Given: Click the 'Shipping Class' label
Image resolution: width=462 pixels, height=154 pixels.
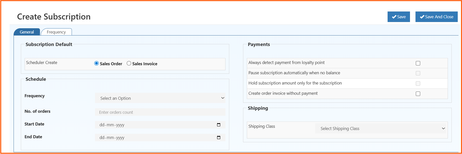Looking at the screenshot, I should point(262,126).
